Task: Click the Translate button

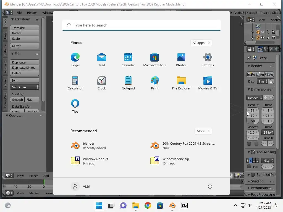Action: click(x=25, y=28)
